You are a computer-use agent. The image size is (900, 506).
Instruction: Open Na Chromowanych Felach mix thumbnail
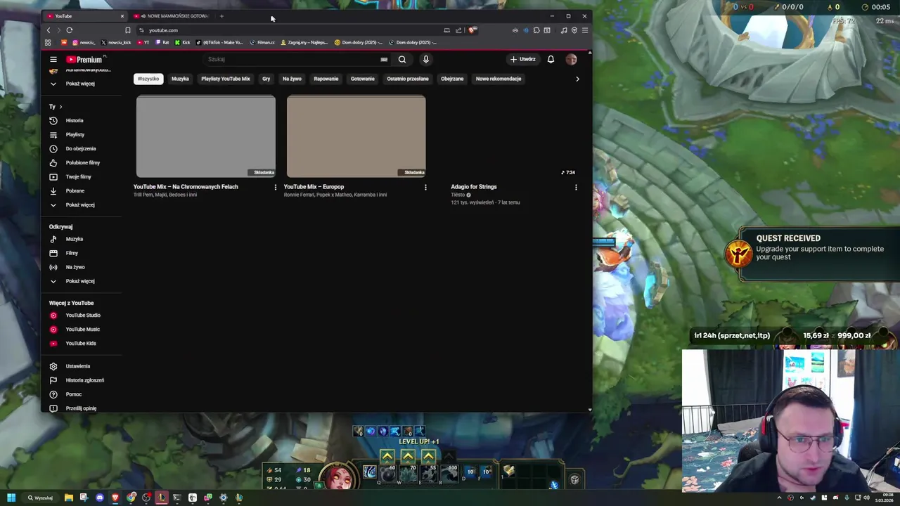[x=206, y=136]
